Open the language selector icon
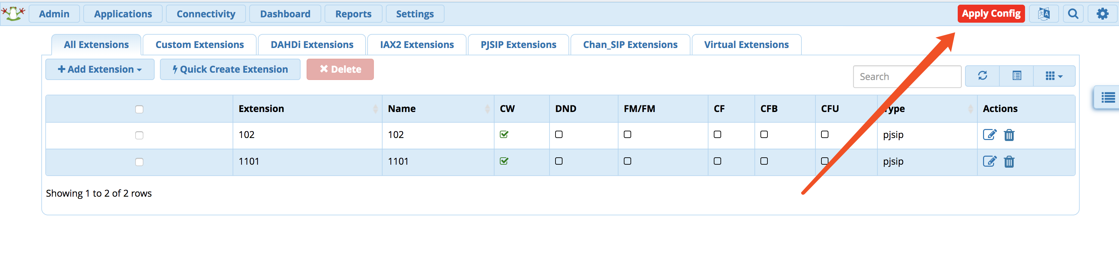Image resolution: width=1119 pixels, height=268 pixels. (x=1043, y=14)
